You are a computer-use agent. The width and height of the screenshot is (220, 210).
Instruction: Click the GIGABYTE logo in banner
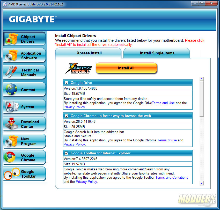tap(33, 19)
